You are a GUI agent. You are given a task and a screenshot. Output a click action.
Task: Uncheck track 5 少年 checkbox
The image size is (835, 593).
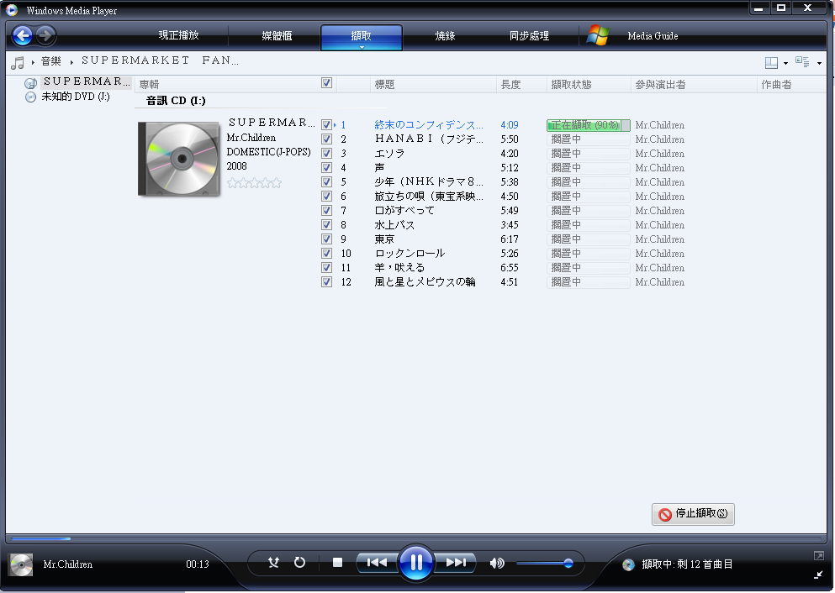point(326,182)
